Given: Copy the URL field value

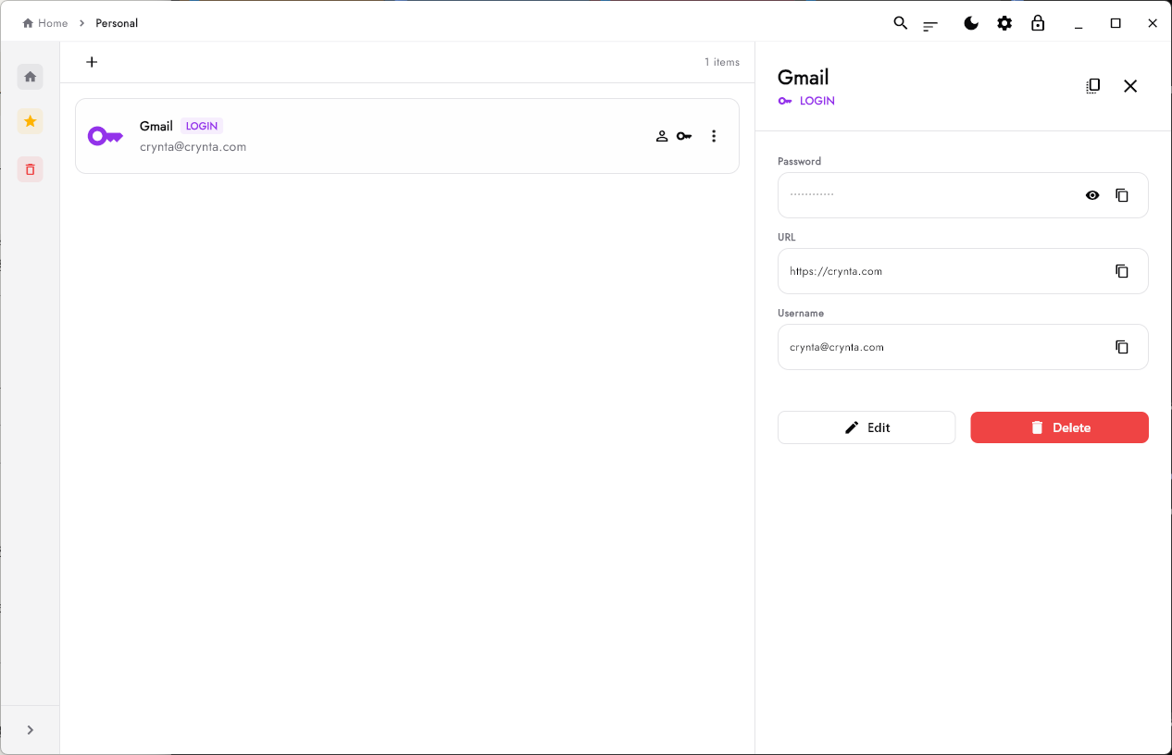Looking at the screenshot, I should [1122, 271].
